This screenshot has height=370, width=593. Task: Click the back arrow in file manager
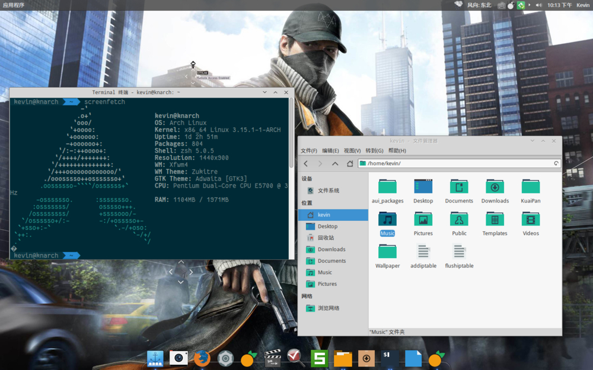pyautogui.click(x=306, y=163)
